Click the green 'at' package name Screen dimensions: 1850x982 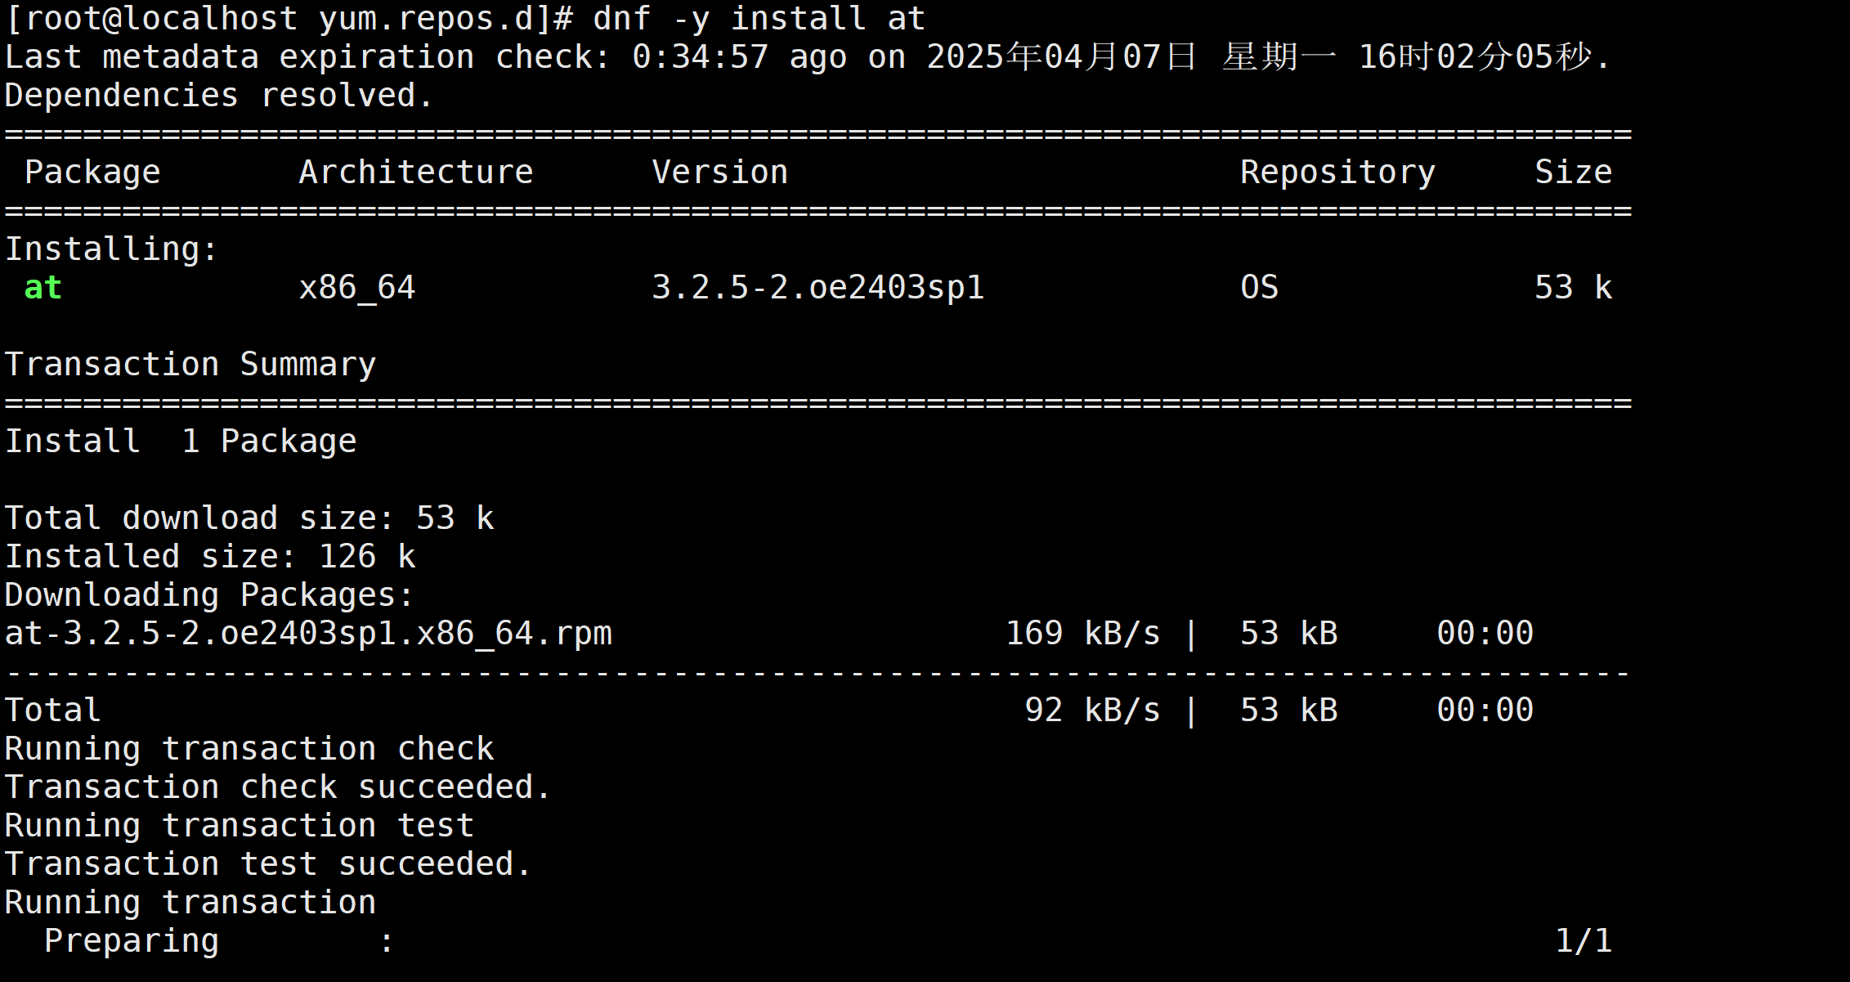coord(43,288)
